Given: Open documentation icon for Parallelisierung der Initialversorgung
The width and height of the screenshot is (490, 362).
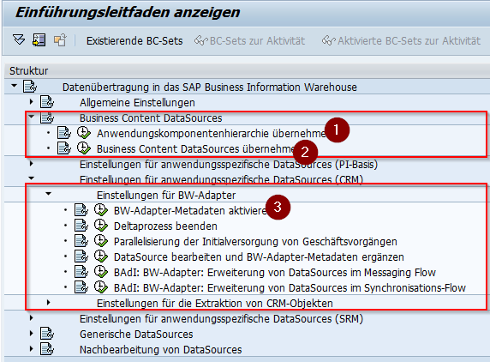Looking at the screenshot, I should (x=81, y=240).
